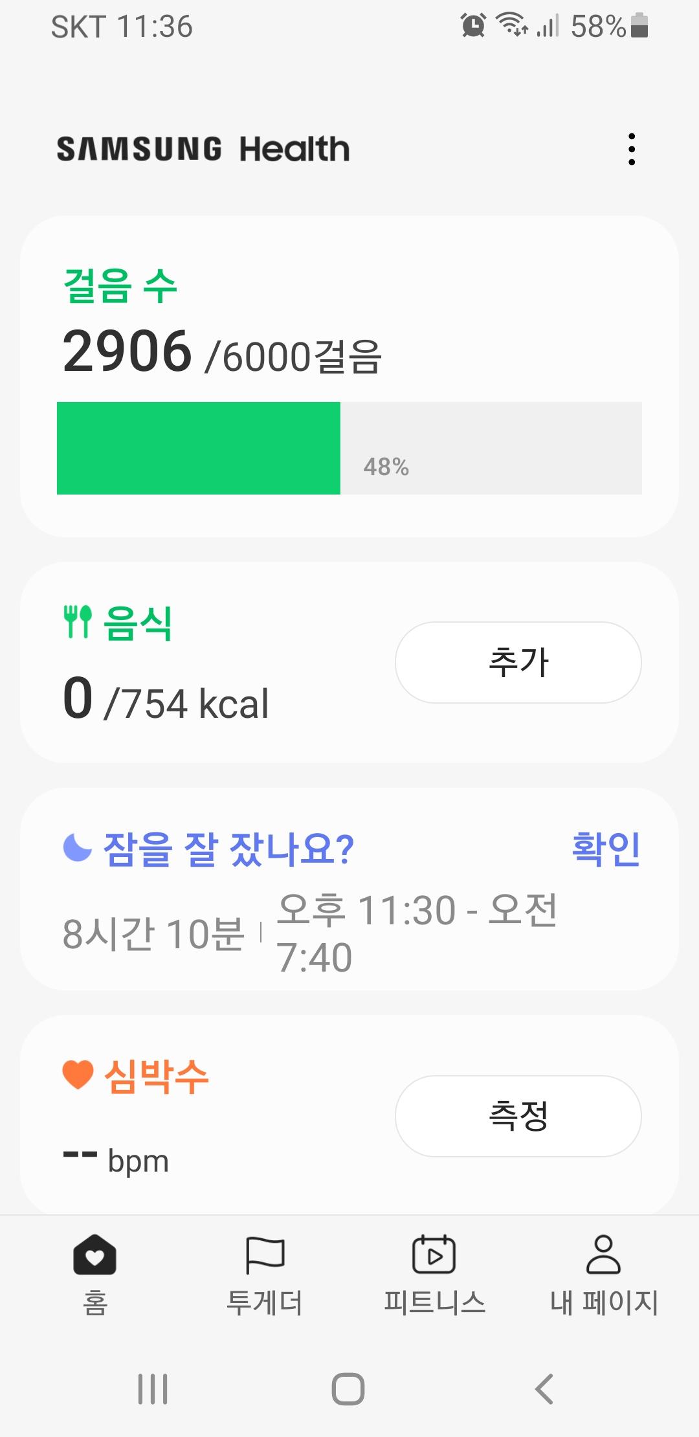The width and height of the screenshot is (699, 1437).
Task: Select the 피트니스 tab label
Action: [x=434, y=1302]
